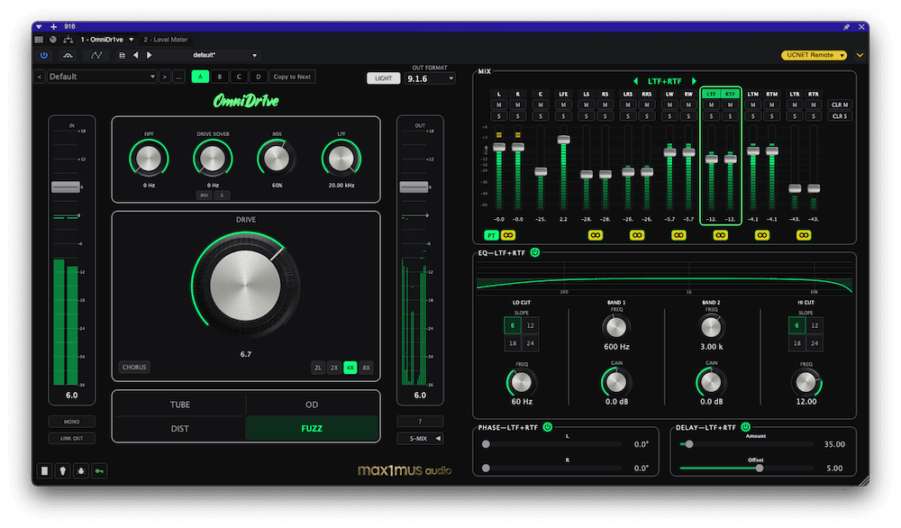
Task: Toggle link icon under LS RS faders
Action: [596, 235]
